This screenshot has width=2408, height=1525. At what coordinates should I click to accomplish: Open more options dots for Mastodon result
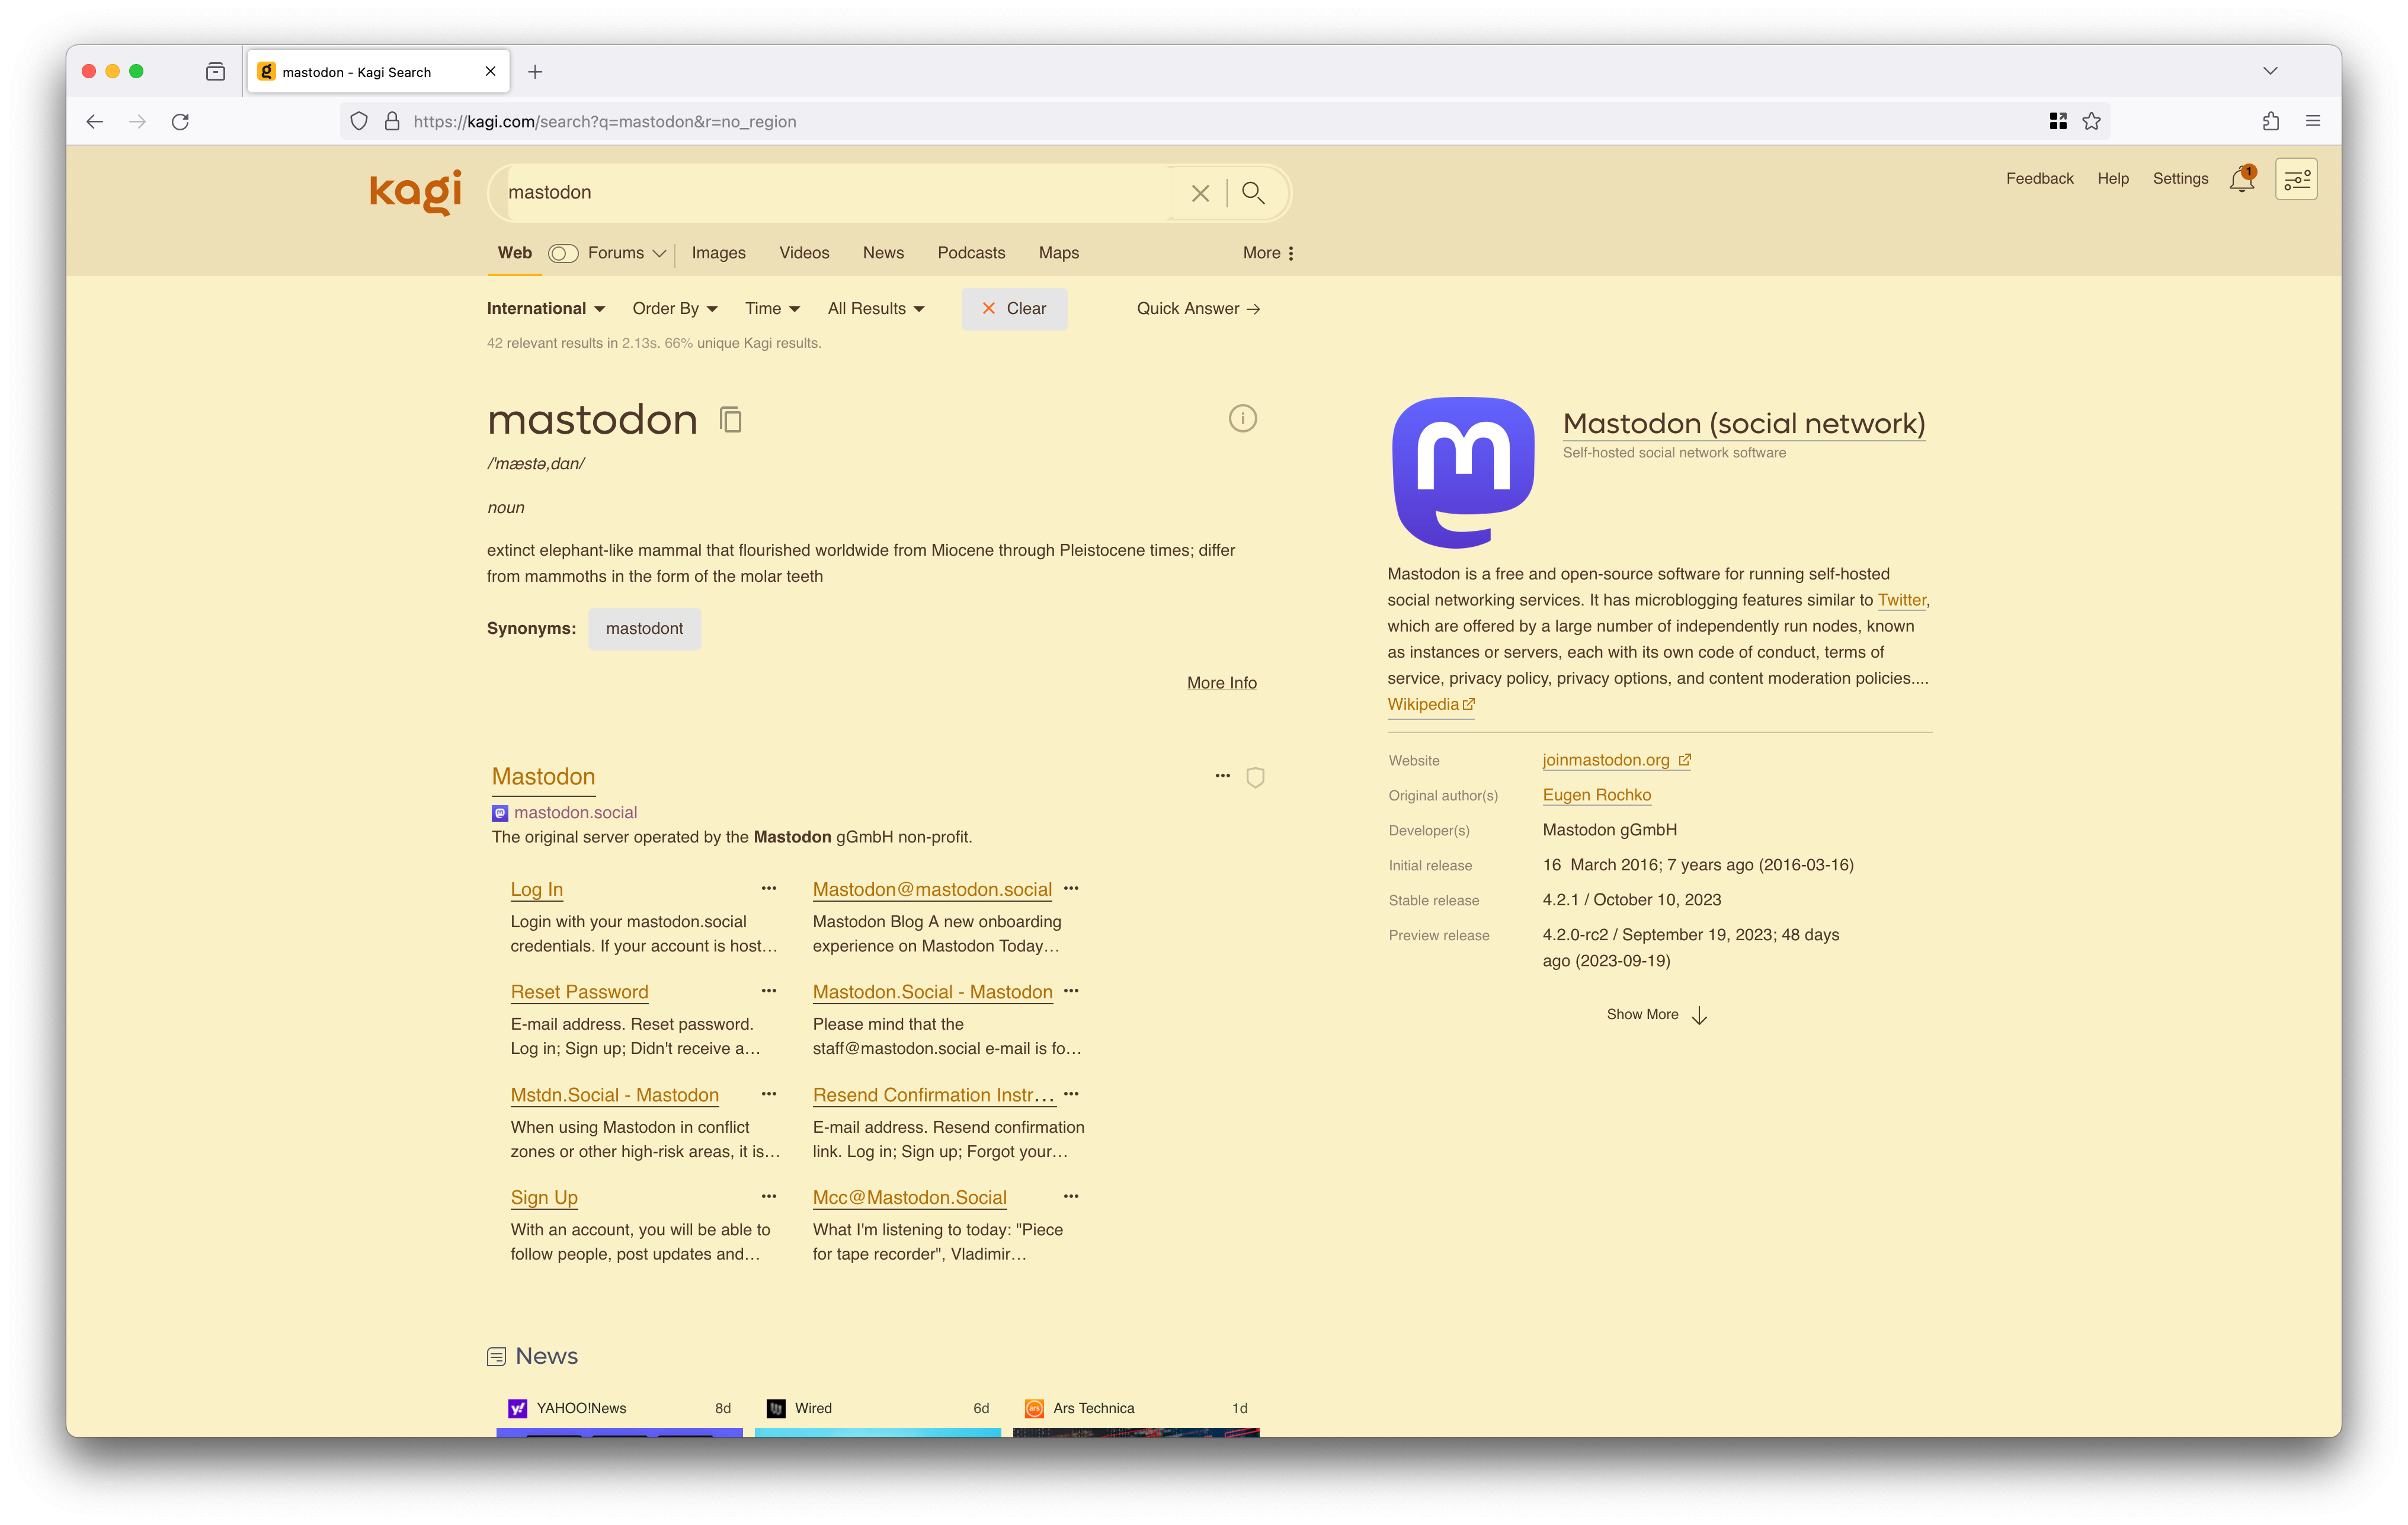(1222, 776)
